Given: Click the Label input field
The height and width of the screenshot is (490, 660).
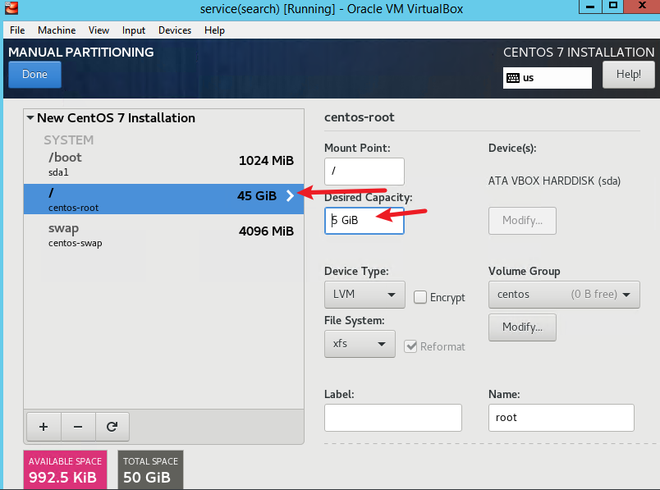Looking at the screenshot, I should (393, 418).
